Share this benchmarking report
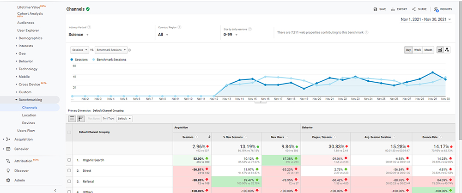 tap(419, 9)
